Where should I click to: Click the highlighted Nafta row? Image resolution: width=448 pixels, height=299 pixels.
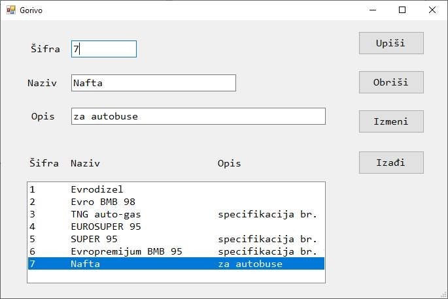[175, 264]
